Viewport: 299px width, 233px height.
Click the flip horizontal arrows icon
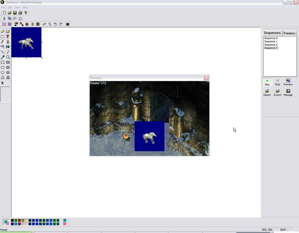(44, 24)
